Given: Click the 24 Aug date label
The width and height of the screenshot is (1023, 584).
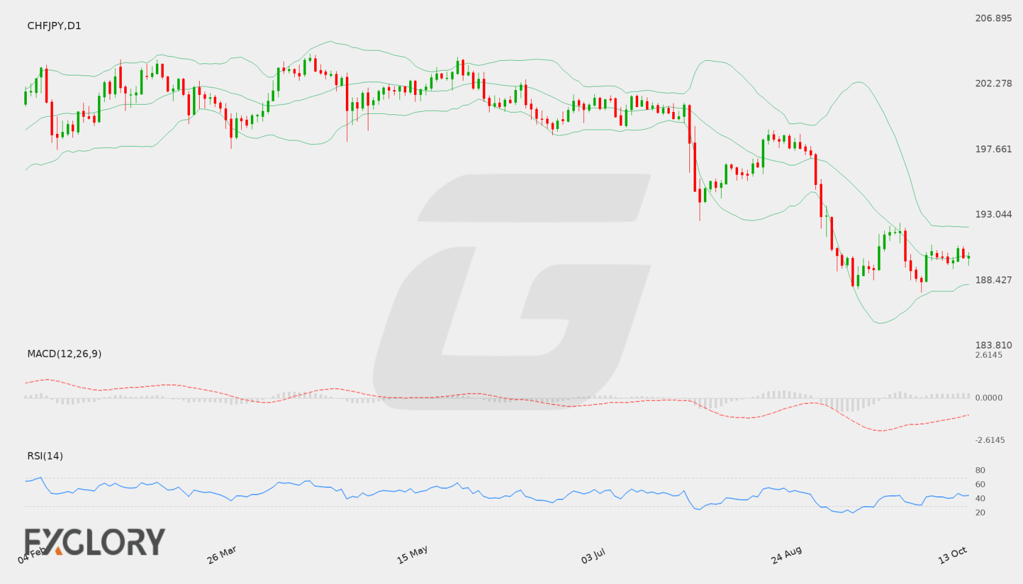Looking at the screenshot, I should point(786,555).
